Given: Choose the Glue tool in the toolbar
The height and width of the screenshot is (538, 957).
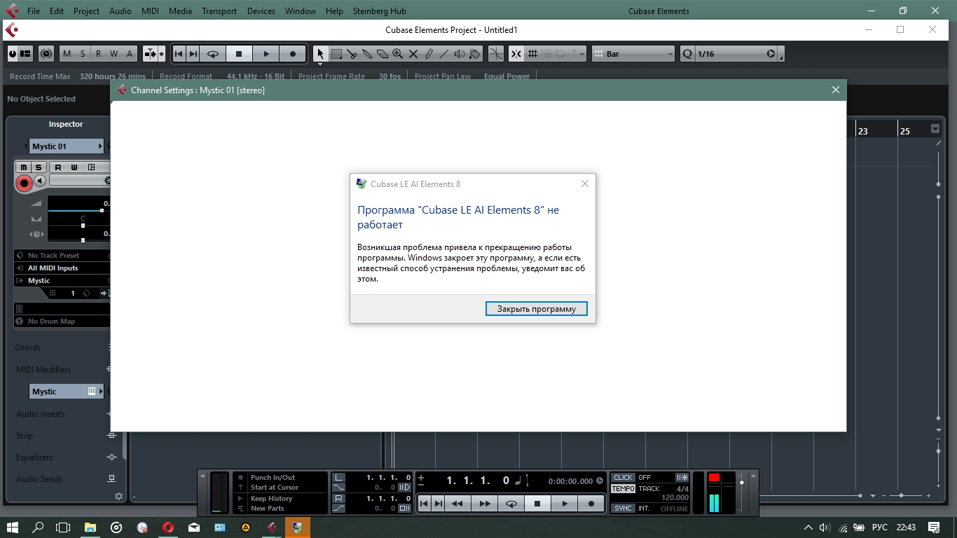Looking at the screenshot, I should point(367,54).
